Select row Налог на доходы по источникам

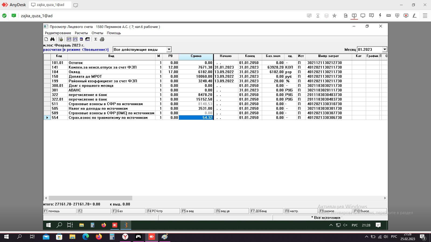(215, 108)
